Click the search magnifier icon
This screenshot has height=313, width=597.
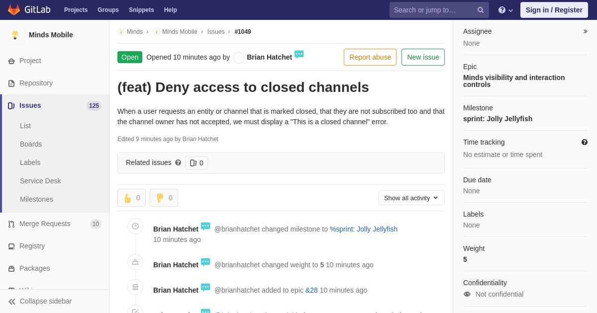481,10
